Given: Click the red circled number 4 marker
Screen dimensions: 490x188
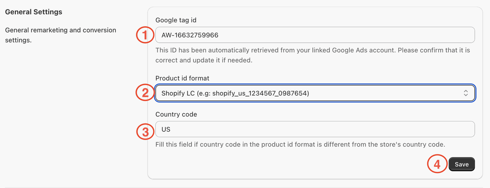Looking at the screenshot, I should click(x=437, y=164).
